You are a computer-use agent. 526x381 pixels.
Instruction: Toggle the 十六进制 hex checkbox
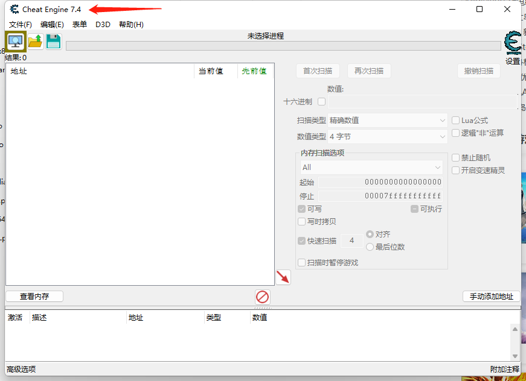[x=321, y=101]
